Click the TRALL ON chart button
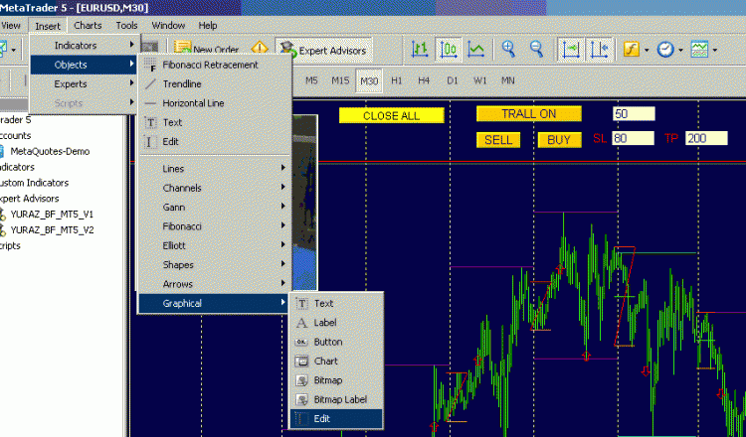 (x=529, y=113)
